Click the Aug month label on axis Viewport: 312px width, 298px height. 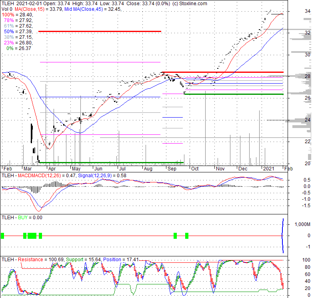148,169
